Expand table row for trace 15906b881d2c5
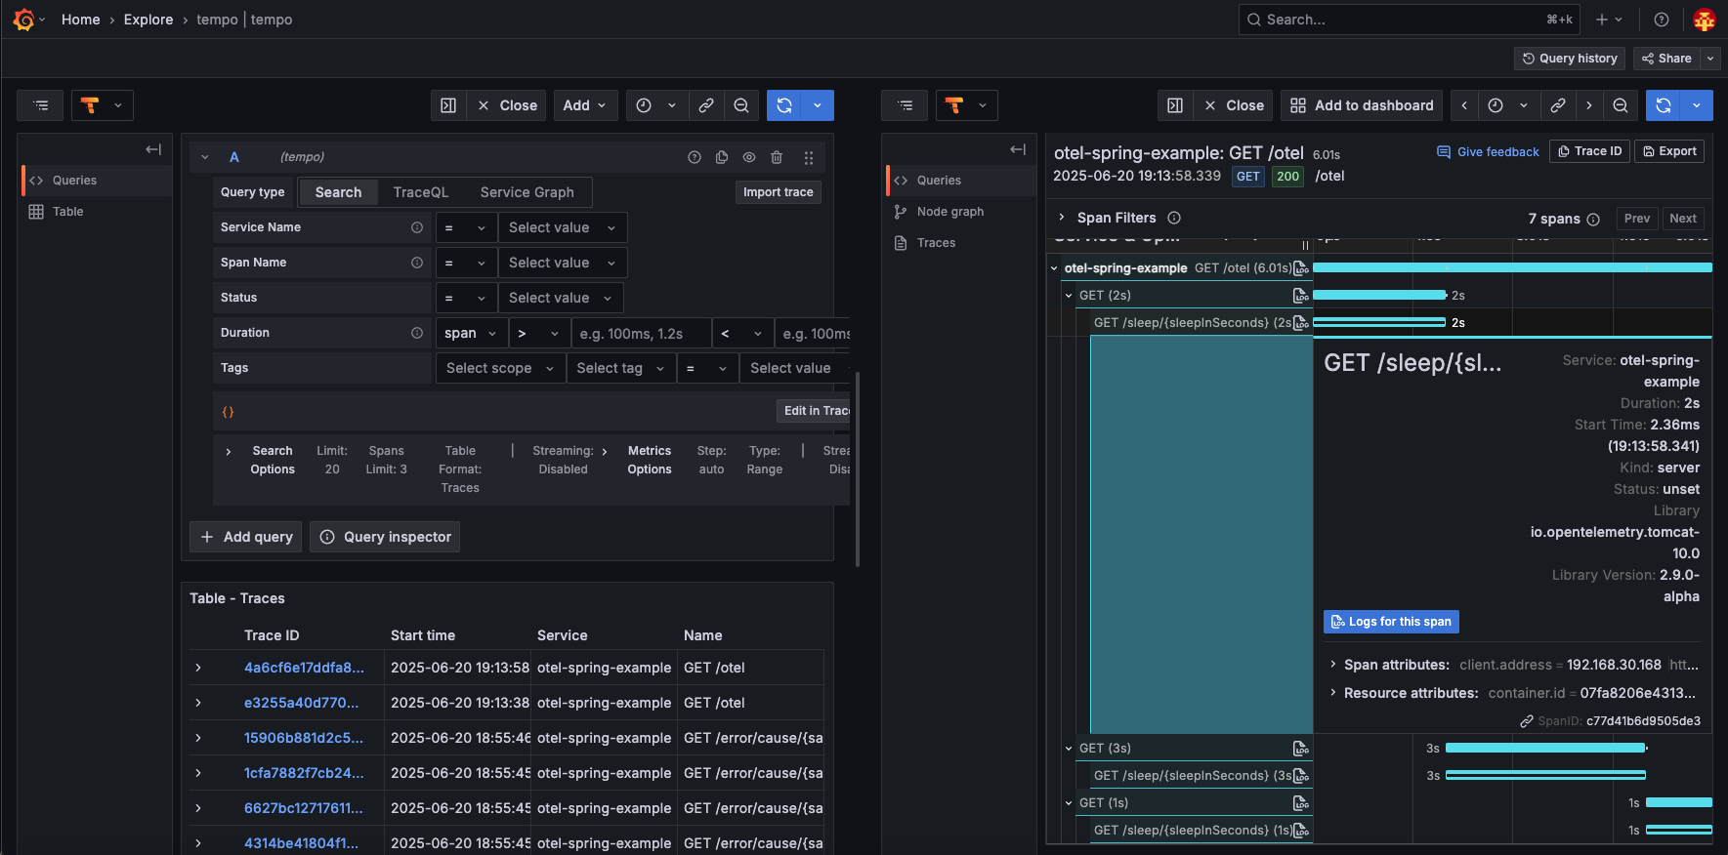This screenshot has height=855, width=1728. click(198, 738)
